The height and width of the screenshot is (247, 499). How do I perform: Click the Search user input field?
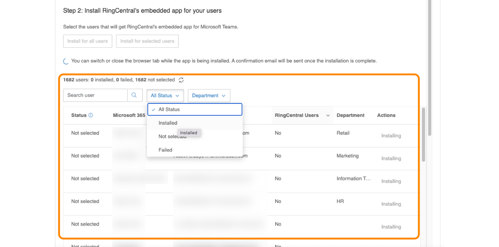click(95, 95)
